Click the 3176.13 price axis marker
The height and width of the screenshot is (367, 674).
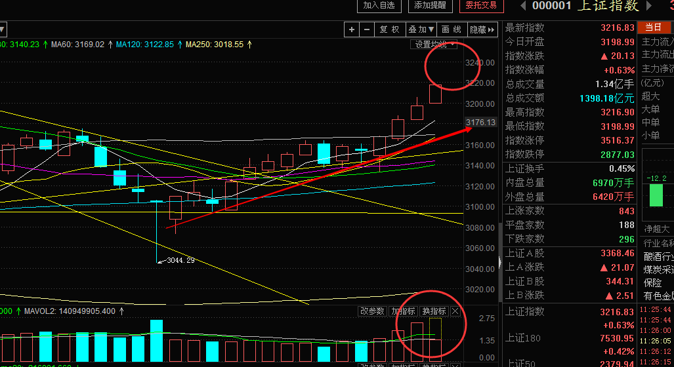[480, 123]
